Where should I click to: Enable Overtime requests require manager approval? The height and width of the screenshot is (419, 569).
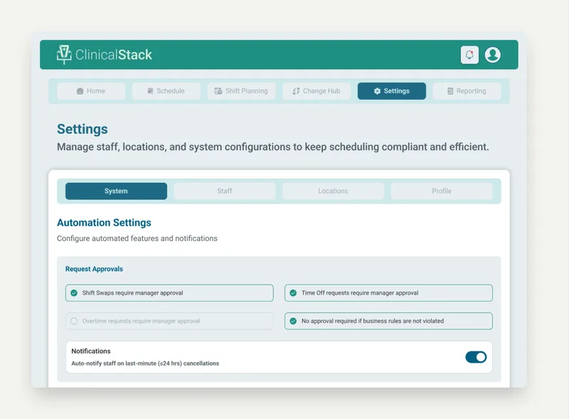pyautogui.click(x=74, y=321)
